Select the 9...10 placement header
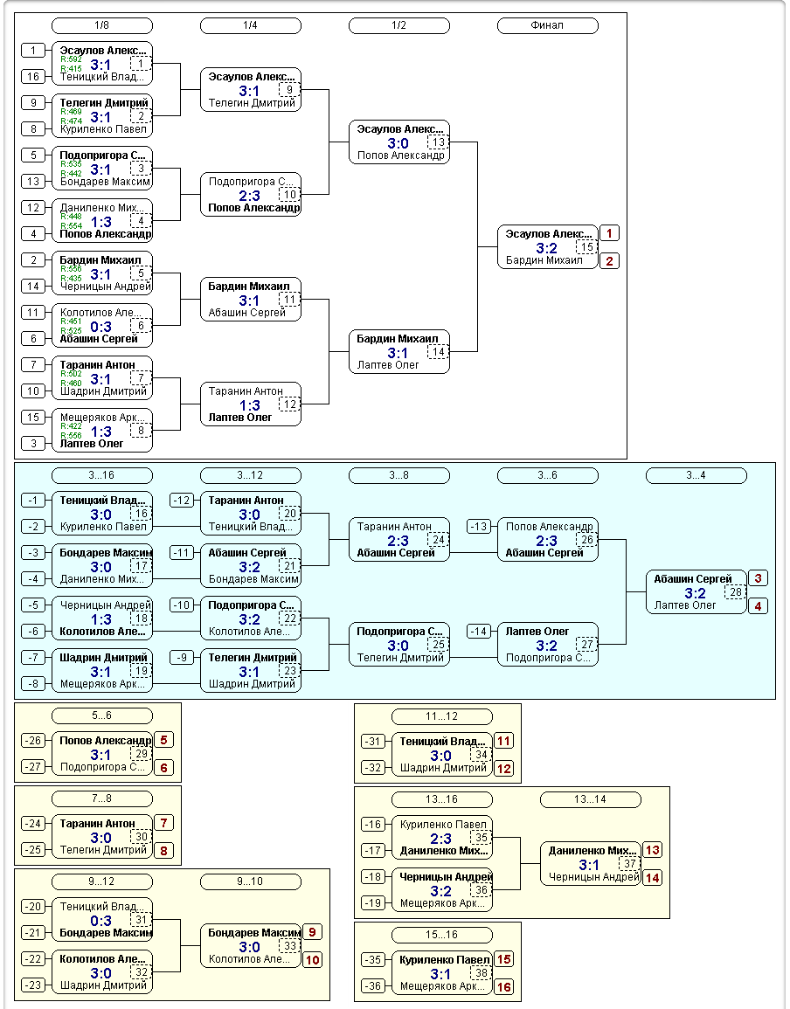Viewport: 790px width, 1009px height. pyautogui.click(x=251, y=881)
